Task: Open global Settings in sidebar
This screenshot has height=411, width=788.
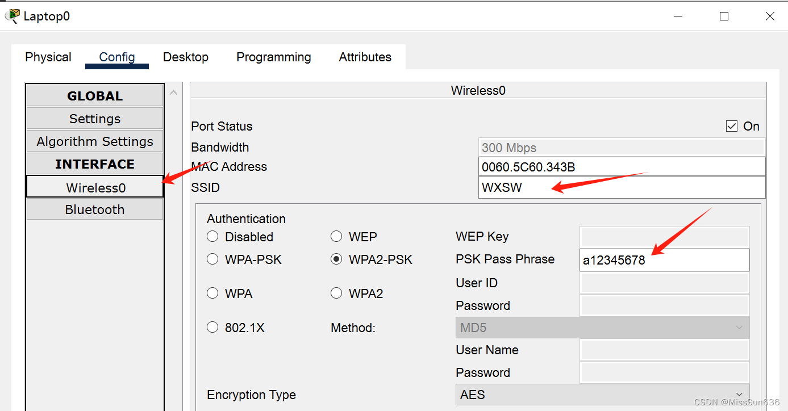Action: 95,119
